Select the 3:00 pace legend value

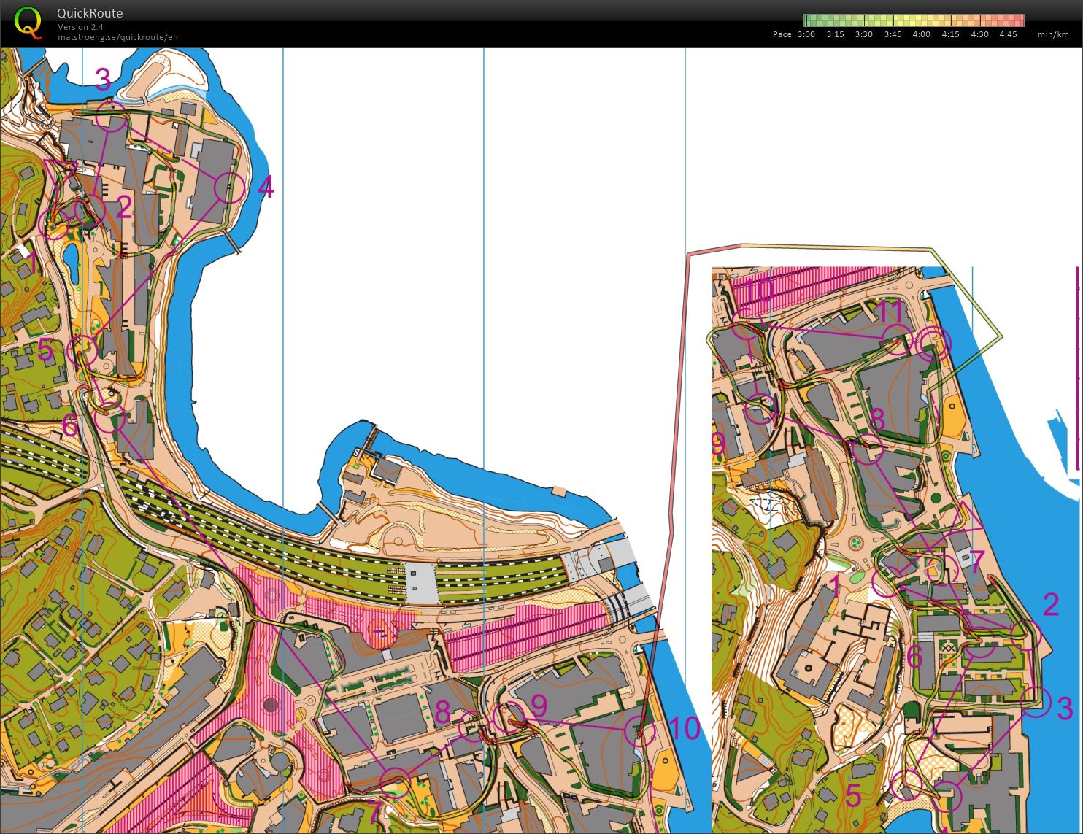pyautogui.click(x=806, y=34)
